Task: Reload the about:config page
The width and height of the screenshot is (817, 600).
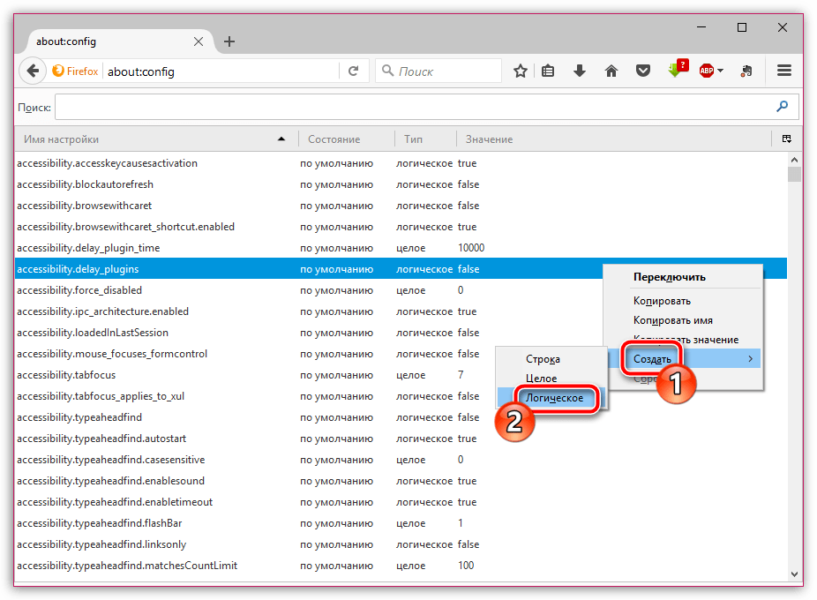Action: pyautogui.click(x=354, y=71)
